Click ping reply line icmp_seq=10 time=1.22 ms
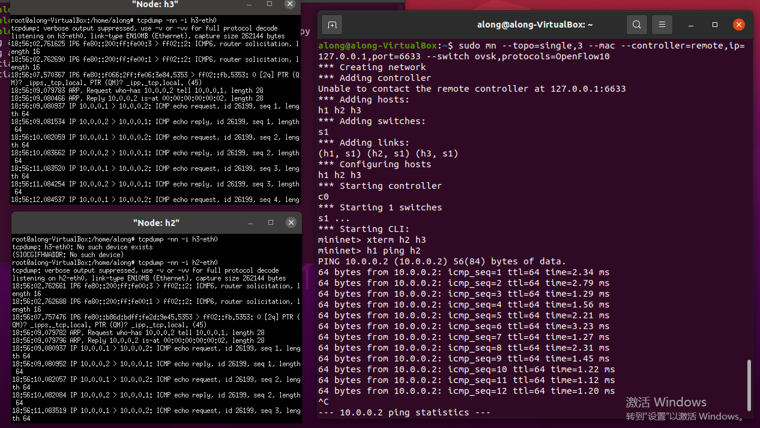 point(466,369)
